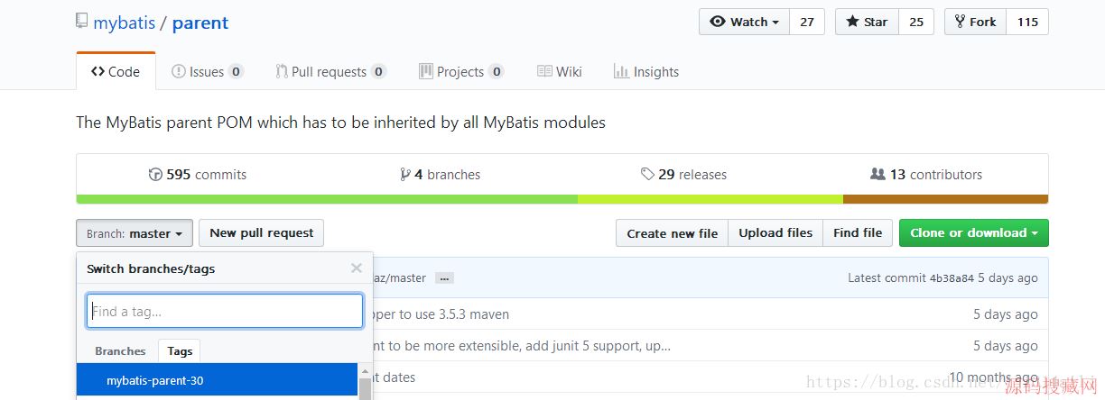Screen dimensions: 1105x400
Task: Close the Switch branches/tags popup
Action: click(x=357, y=268)
